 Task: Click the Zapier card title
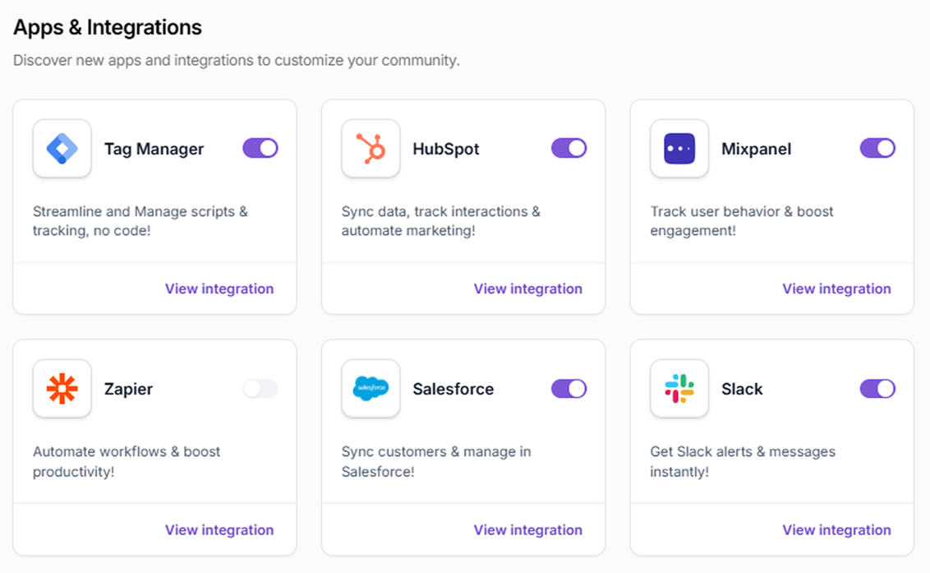point(129,390)
